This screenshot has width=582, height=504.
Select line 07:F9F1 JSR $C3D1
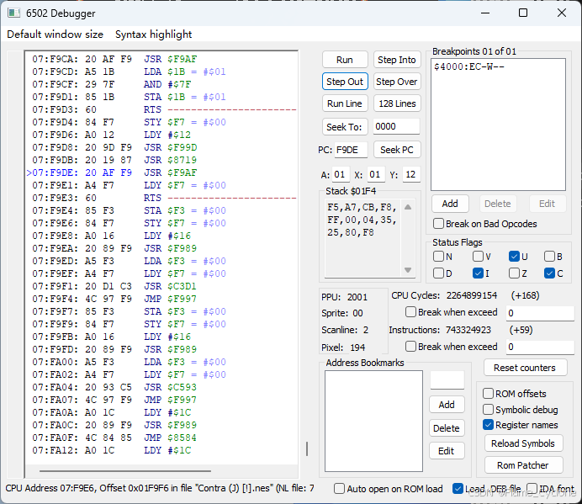tap(114, 287)
